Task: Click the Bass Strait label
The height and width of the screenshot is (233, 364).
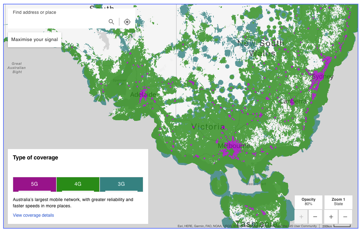Action: pos(256,184)
